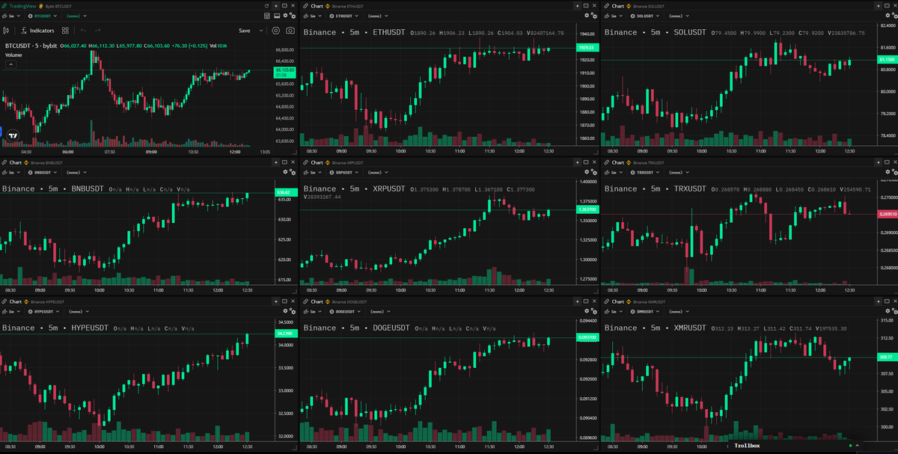Open the BTCUSDT symbol dropdown

click(x=42, y=16)
